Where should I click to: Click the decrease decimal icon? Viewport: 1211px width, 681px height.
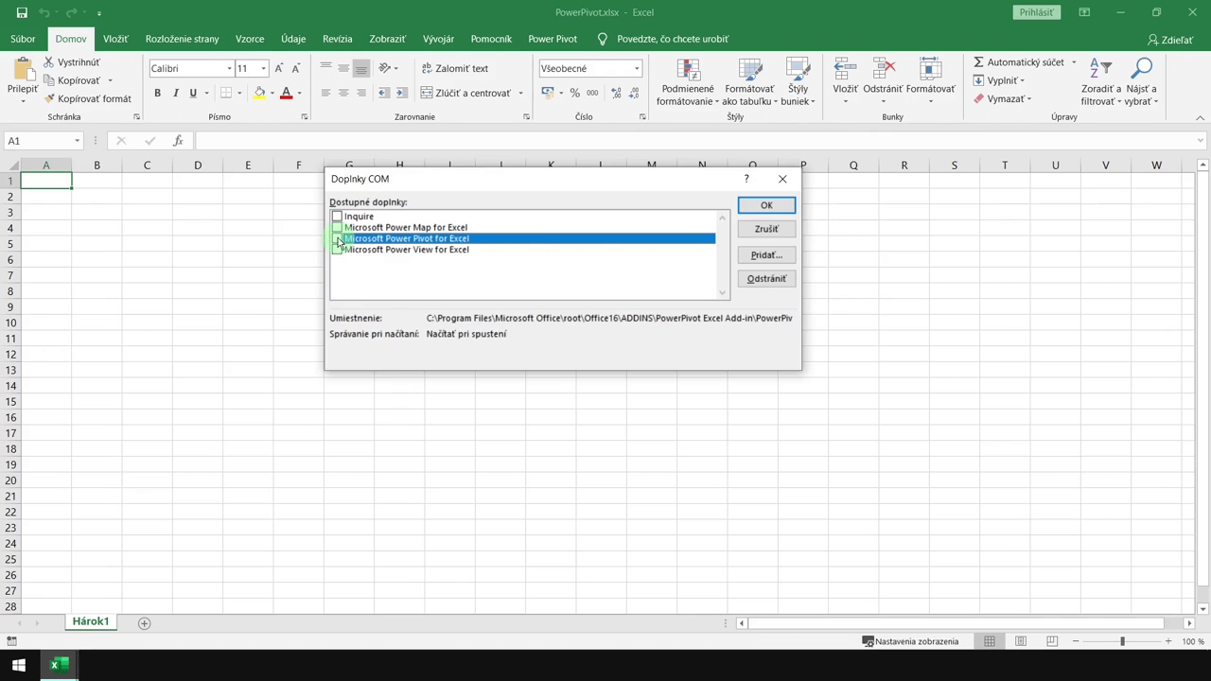tap(634, 93)
